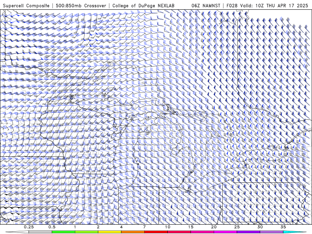Select the gray legend swatch between 0.25 and 0.5
The height and width of the screenshot is (234, 312).
(x=40, y=232)
